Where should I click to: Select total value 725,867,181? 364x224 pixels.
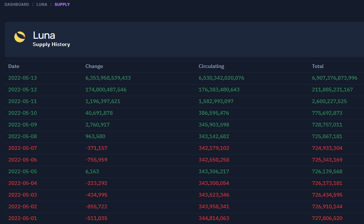coord(327,136)
